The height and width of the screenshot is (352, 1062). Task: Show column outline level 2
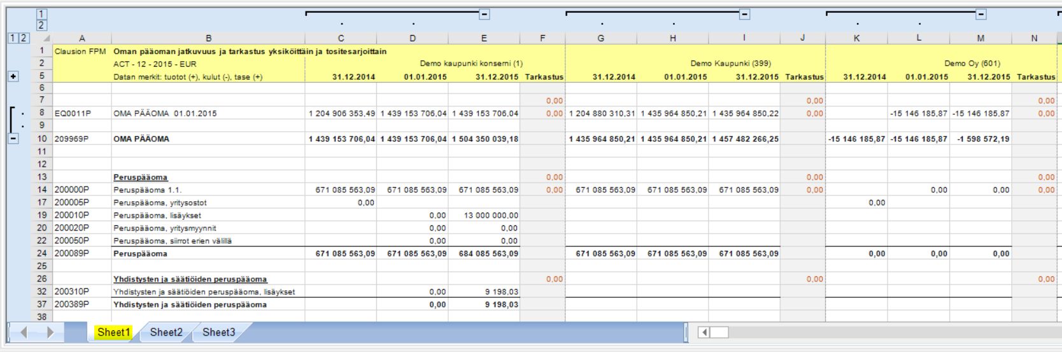pos(41,25)
